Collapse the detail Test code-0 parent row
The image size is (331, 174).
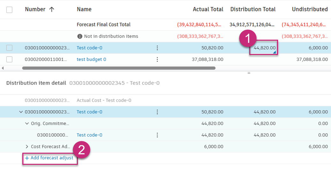(21, 112)
